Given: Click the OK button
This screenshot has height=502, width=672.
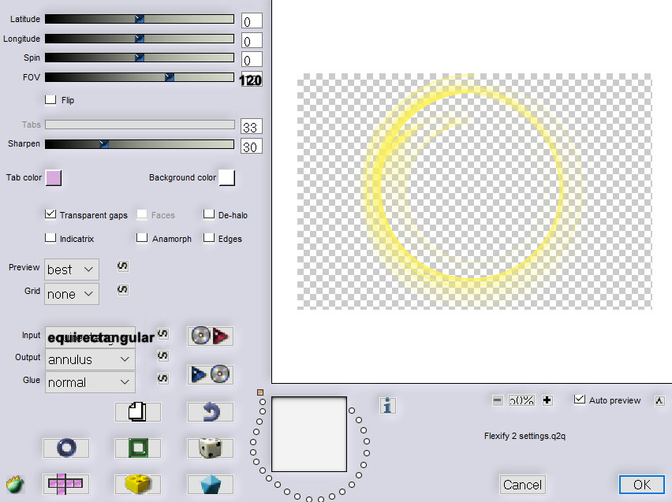Looking at the screenshot, I should [x=641, y=485].
